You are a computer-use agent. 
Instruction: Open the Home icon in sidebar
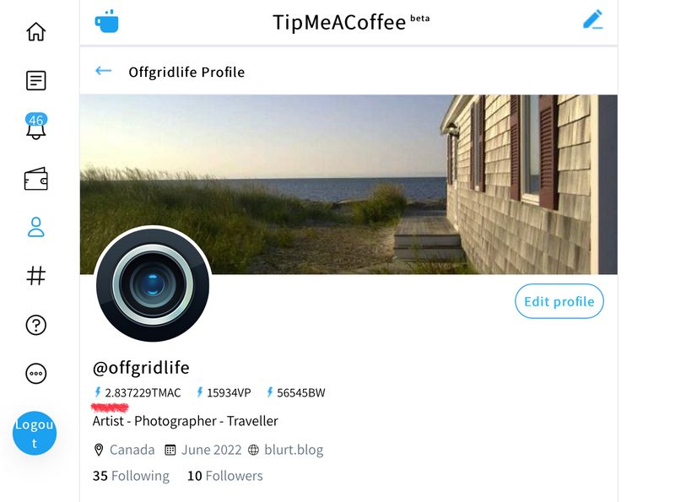(35, 31)
